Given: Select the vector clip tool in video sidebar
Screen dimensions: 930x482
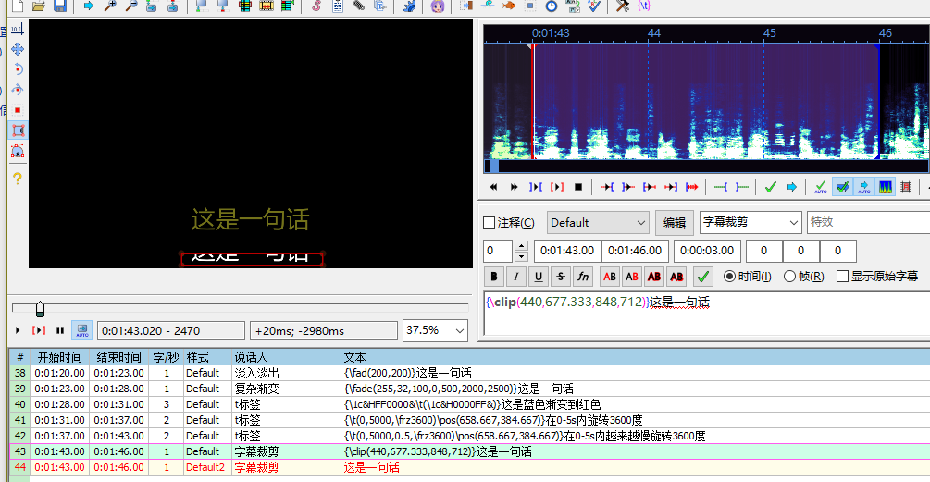Looking at the screenshot, I should (x=18, y=151).
